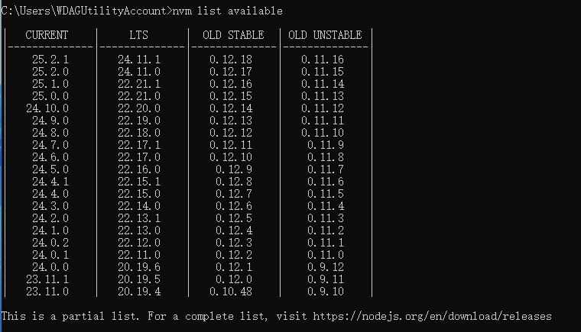This screenshot has width=581, height=332.
Task: Click the 'This is a partial list' text
Action: 69,316
